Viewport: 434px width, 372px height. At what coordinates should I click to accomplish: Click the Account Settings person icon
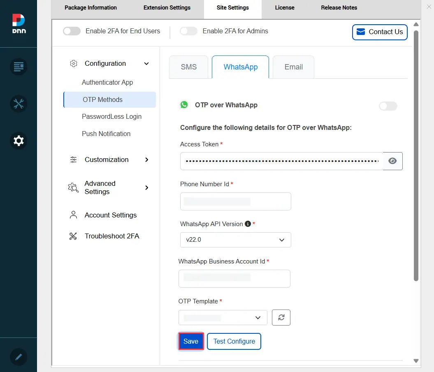73,215
